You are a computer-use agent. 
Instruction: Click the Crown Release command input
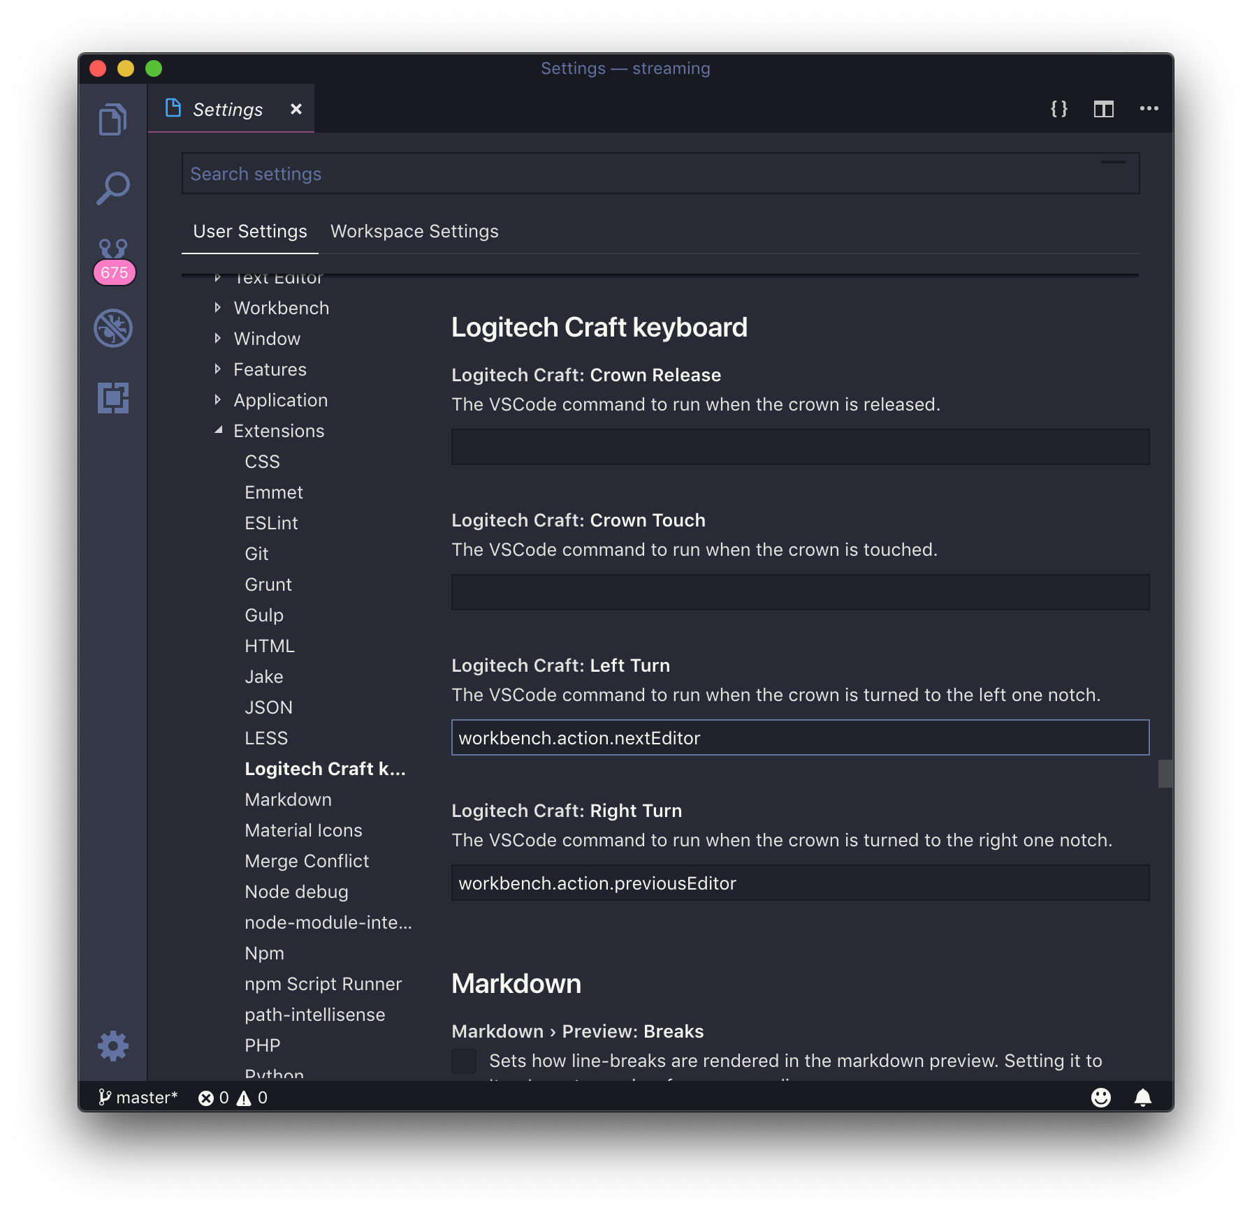tap(800, 447)
